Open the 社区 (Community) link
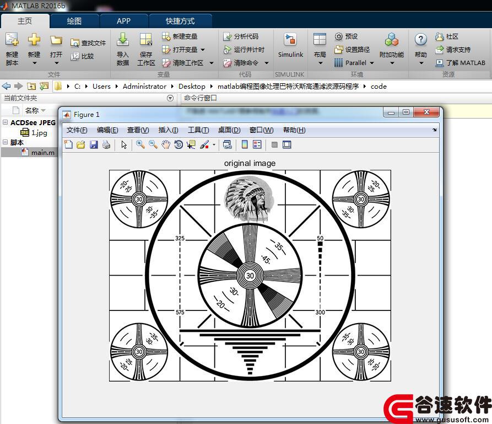492x424 pixels. tap(447, 36)
